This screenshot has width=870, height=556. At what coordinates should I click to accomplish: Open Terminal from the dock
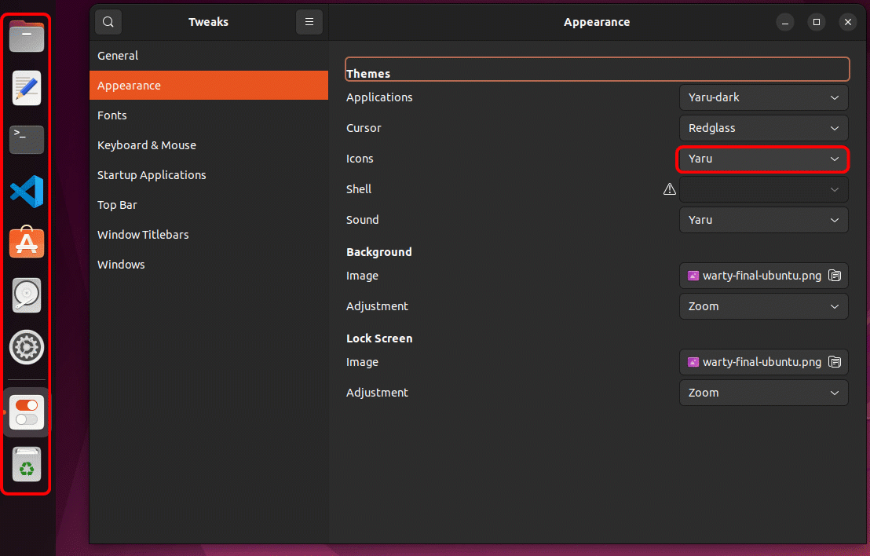(x=27, y=139)
